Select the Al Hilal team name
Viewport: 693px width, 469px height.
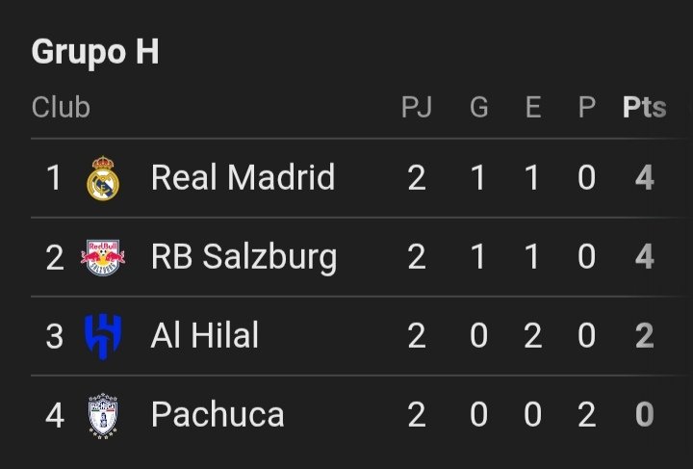tap(205, 335)
